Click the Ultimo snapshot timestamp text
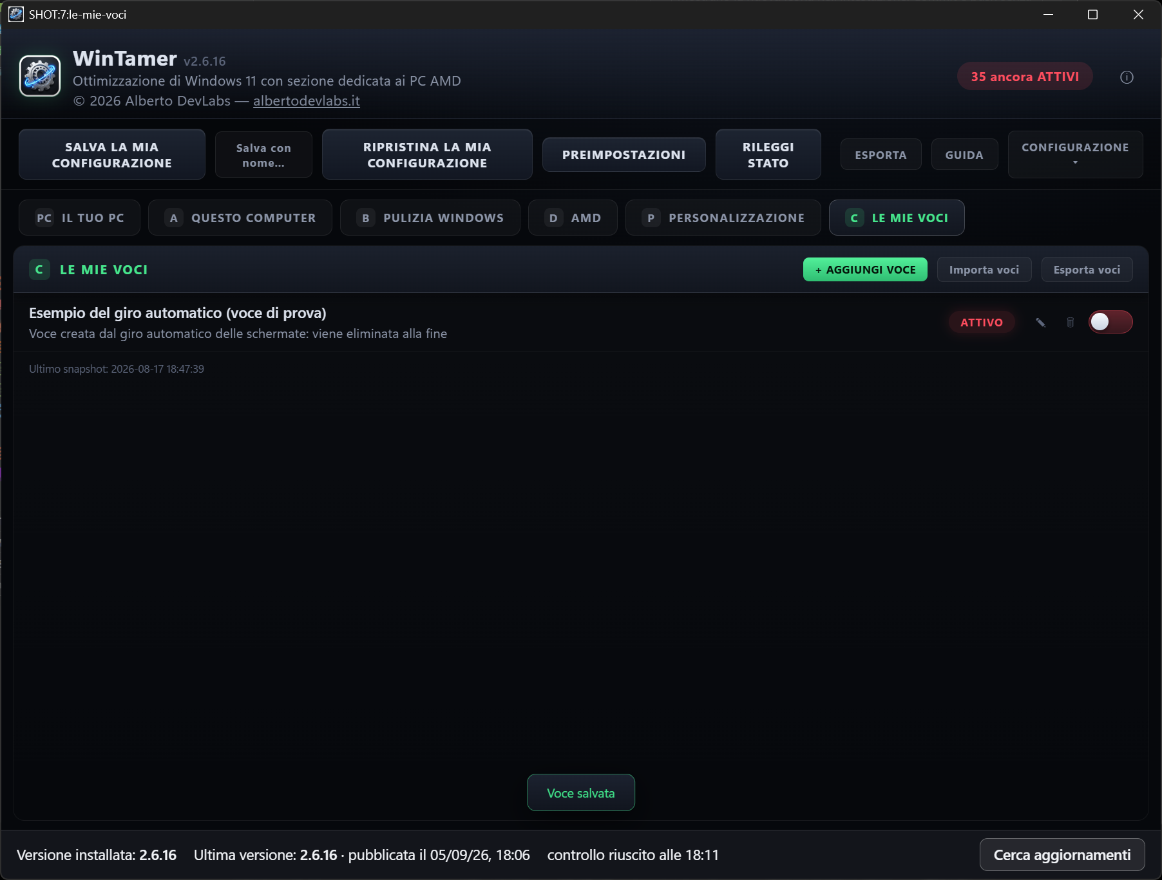Screen dimensions: 1162x880 point(117,369)
